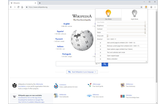Expand Read Wikipedia in your language
The image size is (166, 104).
(82, 72)
